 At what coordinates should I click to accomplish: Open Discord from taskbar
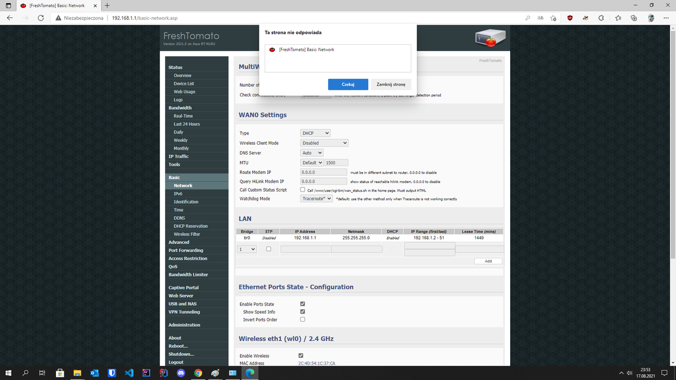181,373
